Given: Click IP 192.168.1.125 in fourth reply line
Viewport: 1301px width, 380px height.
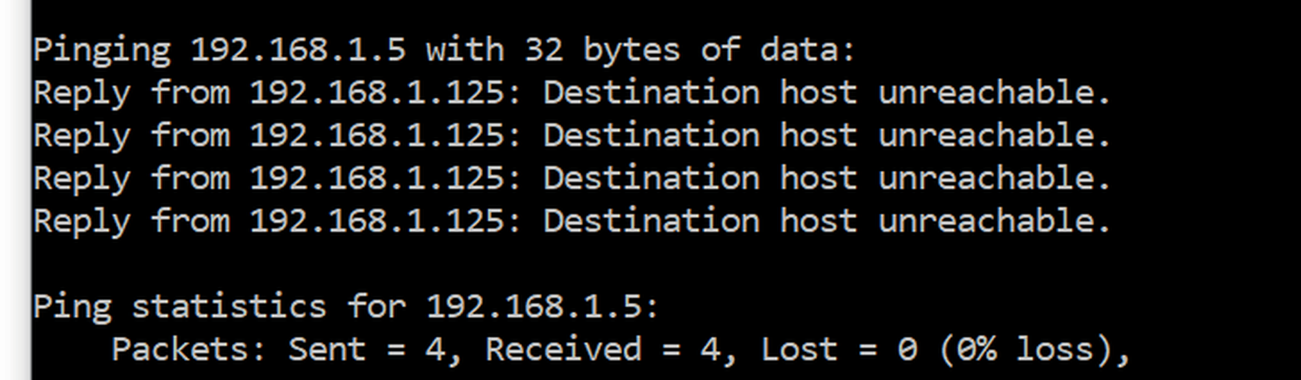Looking at the screenshot, I should [x=376, y=222].
